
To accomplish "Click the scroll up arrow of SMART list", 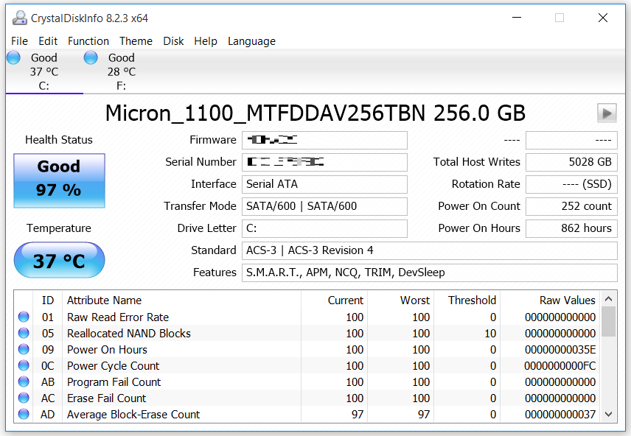I will [x=608, y=299].
